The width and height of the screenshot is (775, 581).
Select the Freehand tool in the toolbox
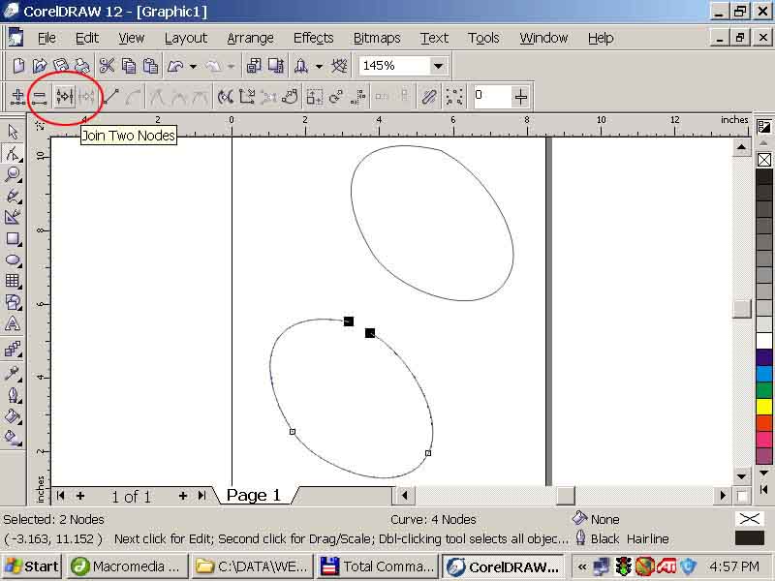[13, 196]
